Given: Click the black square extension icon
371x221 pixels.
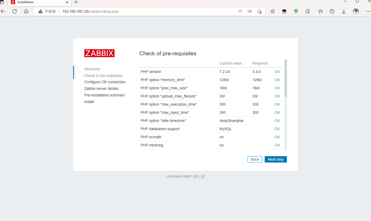Looking at the screenshot, I should click(x=284, y=11).
